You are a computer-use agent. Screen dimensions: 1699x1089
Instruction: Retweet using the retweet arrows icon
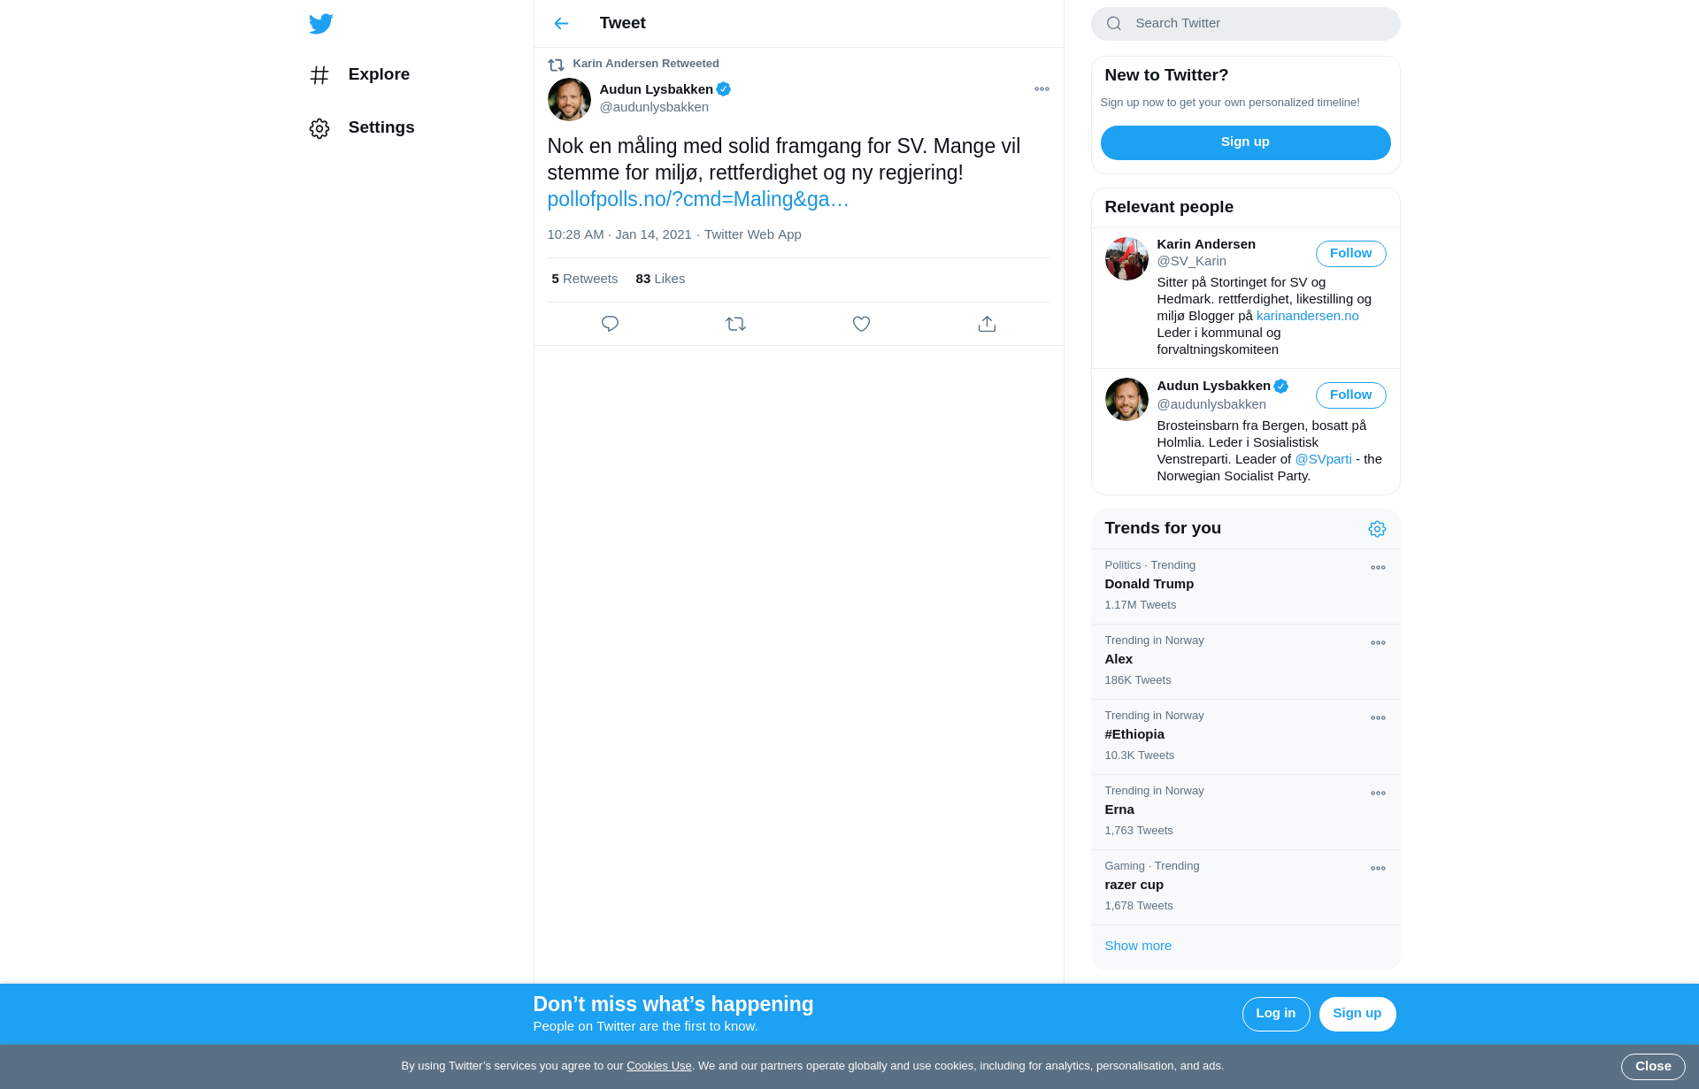click(735, 324)
